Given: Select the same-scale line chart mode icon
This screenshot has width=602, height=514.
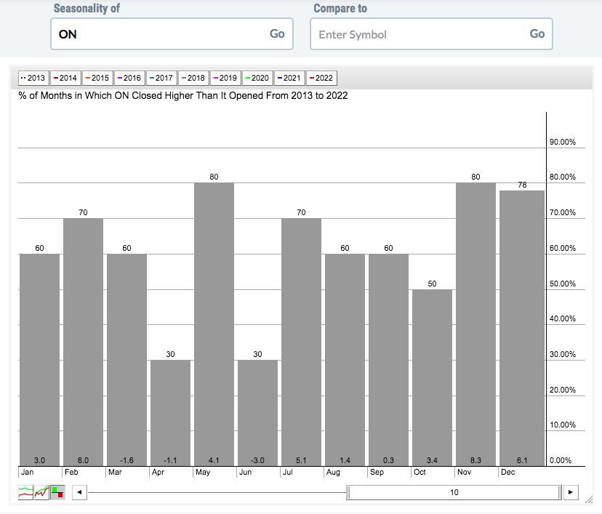Looking at the screenshot, I should point(41,492).
